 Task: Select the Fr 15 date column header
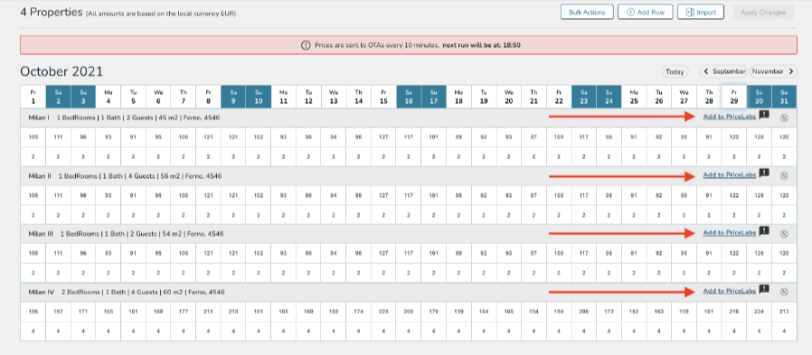pos(383,97)
